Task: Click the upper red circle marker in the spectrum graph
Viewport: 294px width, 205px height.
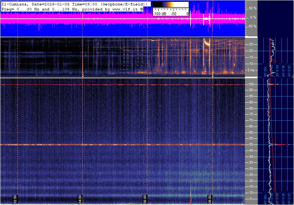Action: [275, 61]
